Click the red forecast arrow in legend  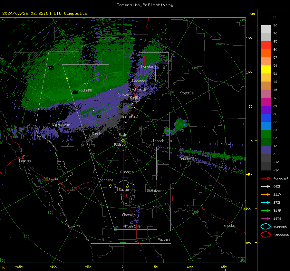tap(266, 178)
